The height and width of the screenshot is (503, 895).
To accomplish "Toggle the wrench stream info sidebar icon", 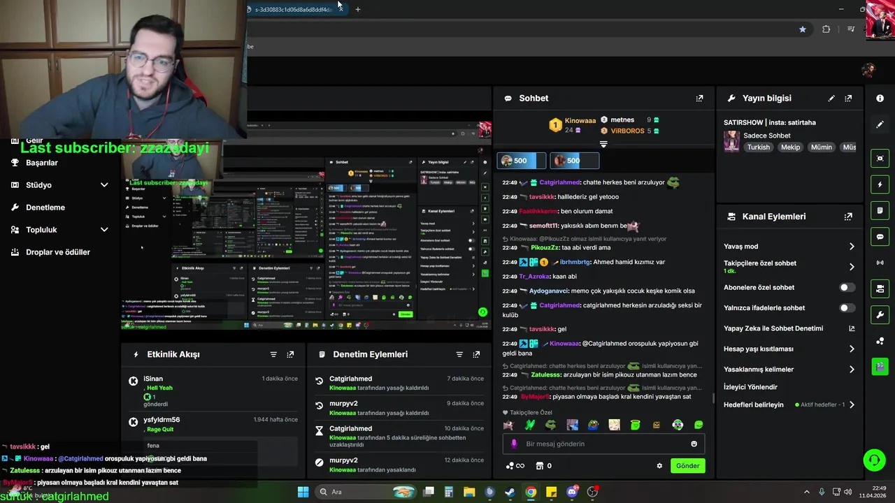I will pos(880,314).
